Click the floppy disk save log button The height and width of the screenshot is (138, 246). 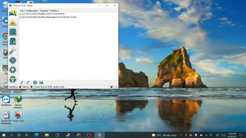click(41, 82)
